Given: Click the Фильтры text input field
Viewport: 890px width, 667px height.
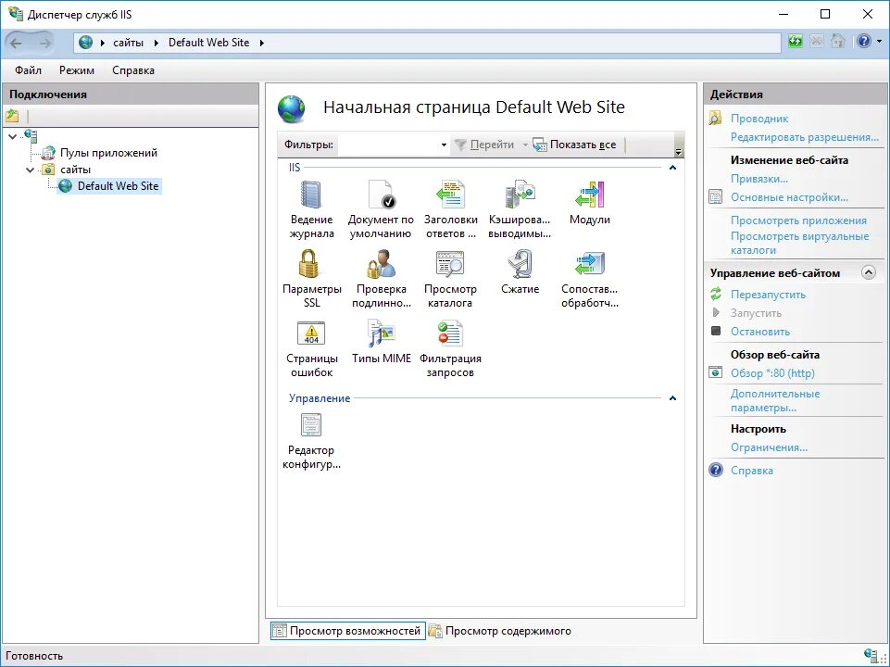Looking at the screenshot, I should [388, 145].
